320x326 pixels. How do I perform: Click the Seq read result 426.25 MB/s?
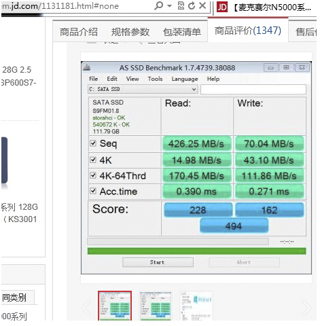tap(196, 144)
